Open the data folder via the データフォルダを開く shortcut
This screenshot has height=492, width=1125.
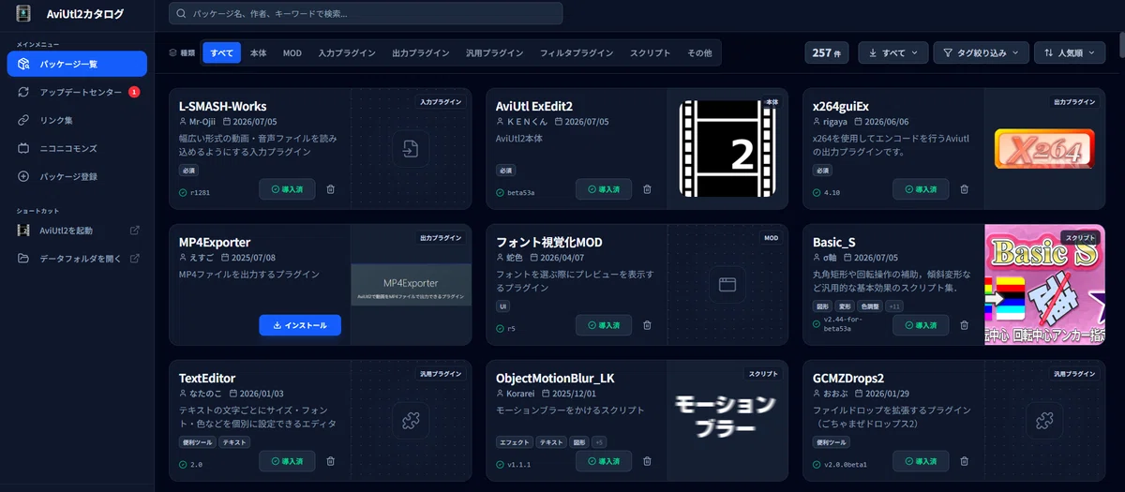(77, 259)
